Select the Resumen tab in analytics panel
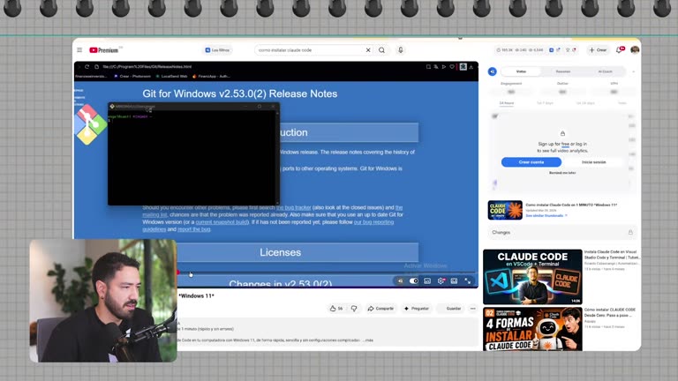This screenshot has width=678, height=381. (563, 71)
